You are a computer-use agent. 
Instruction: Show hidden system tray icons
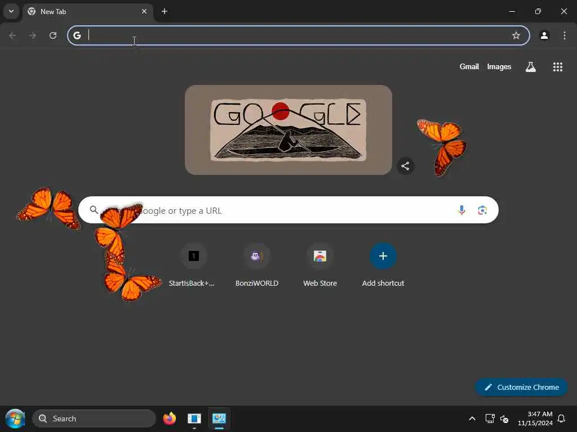pos(472,418)
